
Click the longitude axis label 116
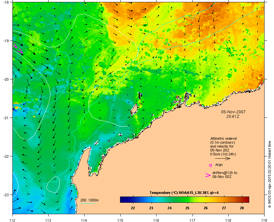[156, 220]
